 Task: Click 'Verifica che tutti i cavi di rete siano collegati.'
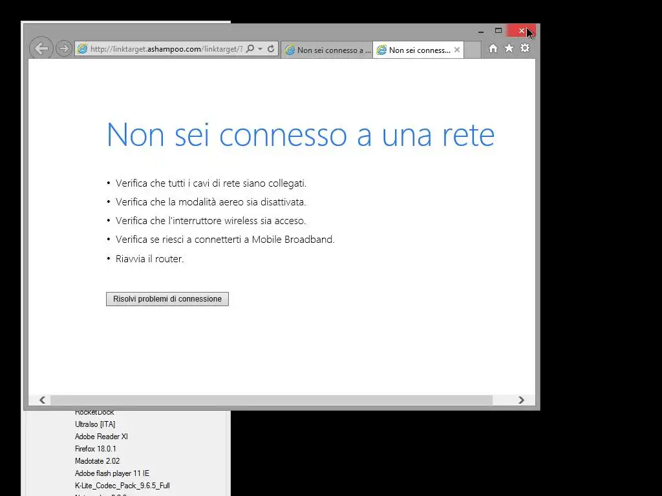tap(211, 183)
